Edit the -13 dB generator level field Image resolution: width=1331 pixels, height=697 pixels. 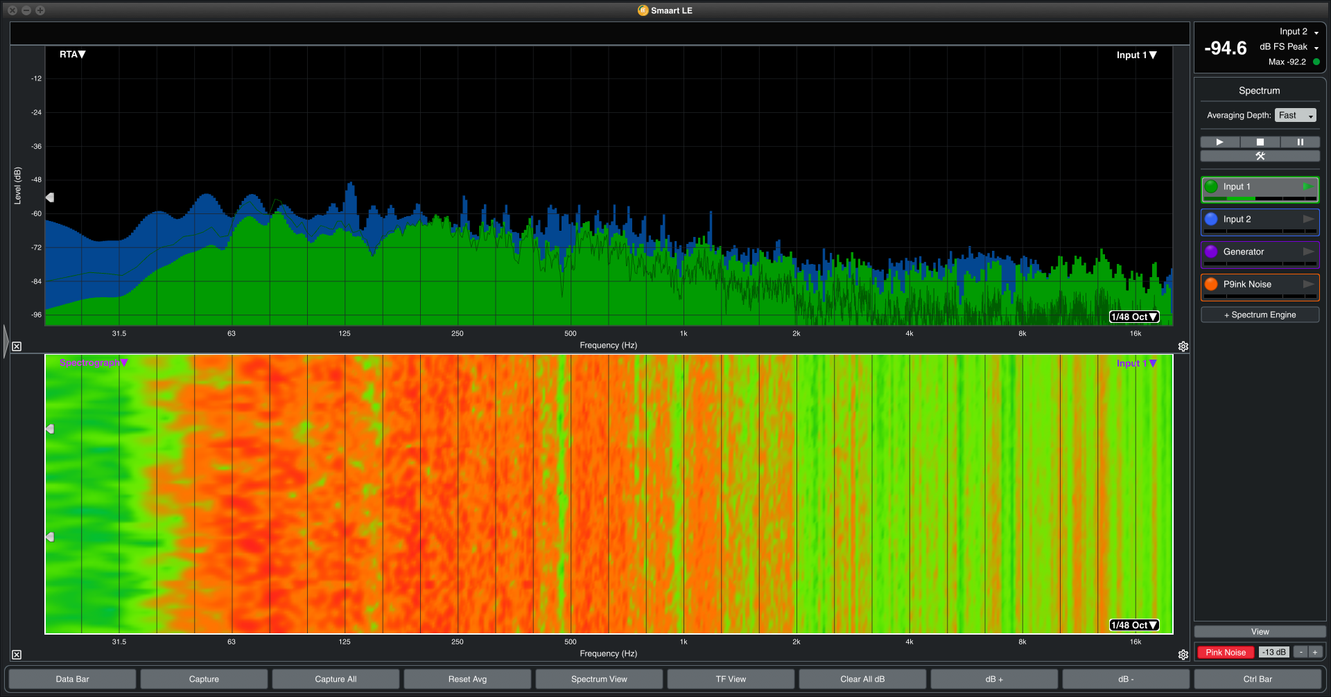[1274, 652]
